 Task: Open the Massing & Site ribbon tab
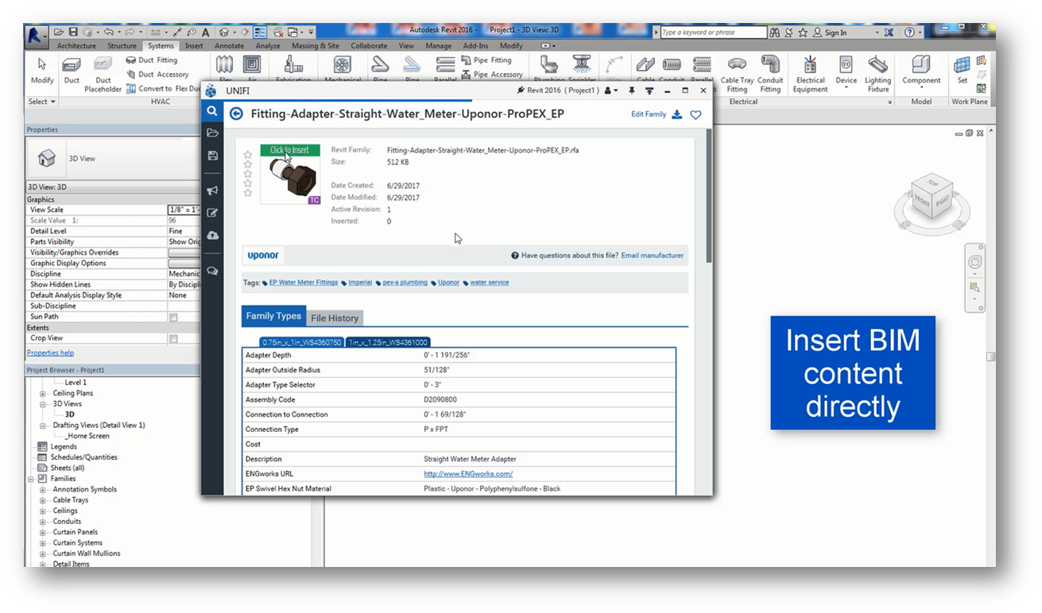[x=316, y=46]
